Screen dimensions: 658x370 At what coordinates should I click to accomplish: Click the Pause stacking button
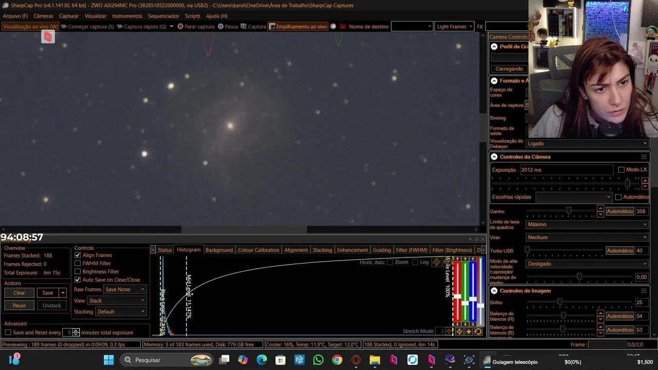click(x=19, y=305)
